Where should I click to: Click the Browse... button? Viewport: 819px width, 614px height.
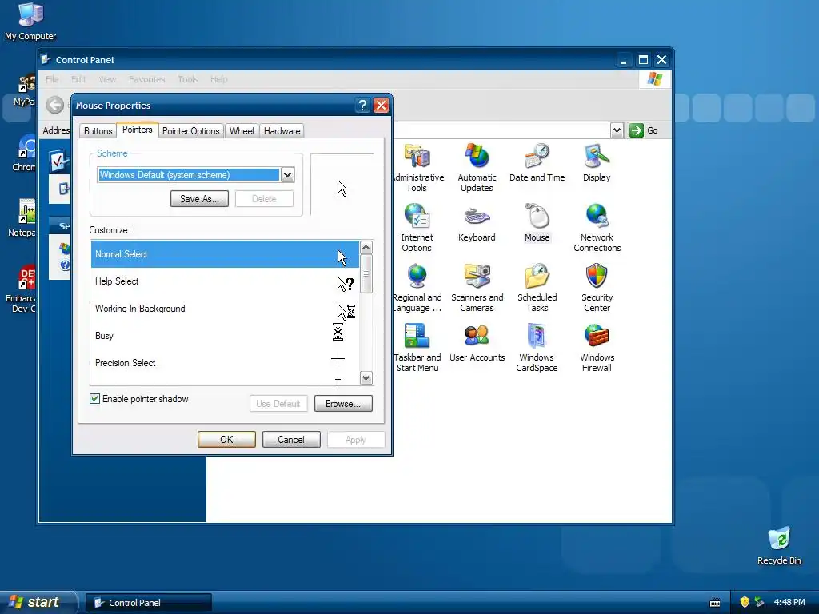click(343, 404)
